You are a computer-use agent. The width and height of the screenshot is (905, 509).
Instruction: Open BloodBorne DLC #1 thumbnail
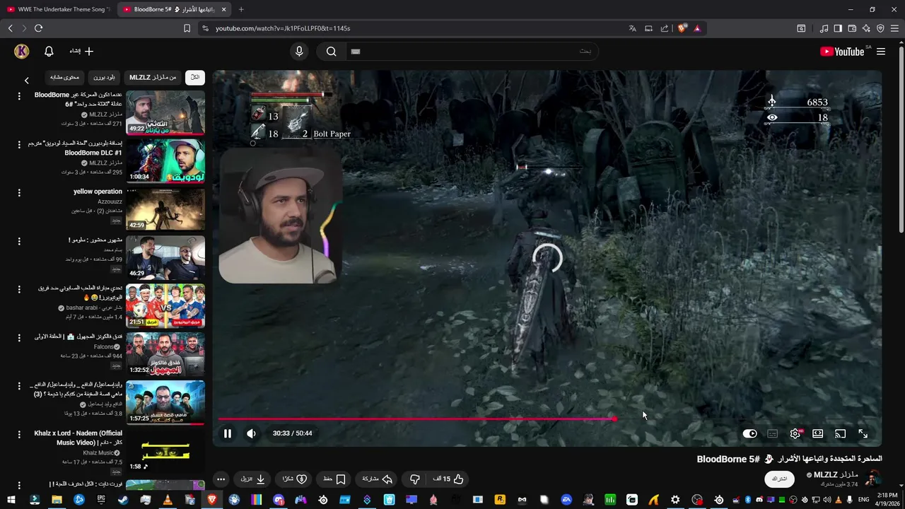coord(165,160)
